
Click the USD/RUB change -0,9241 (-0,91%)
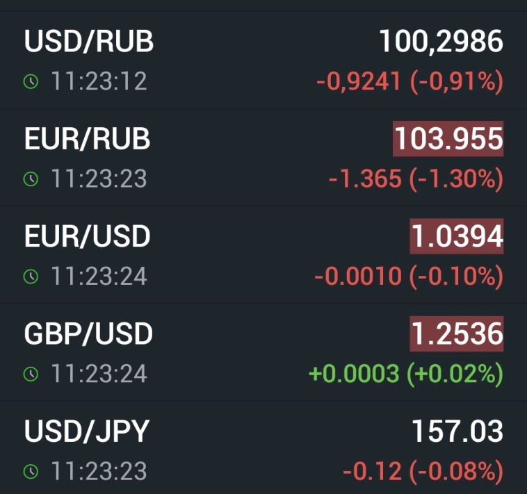pos(409,82)
